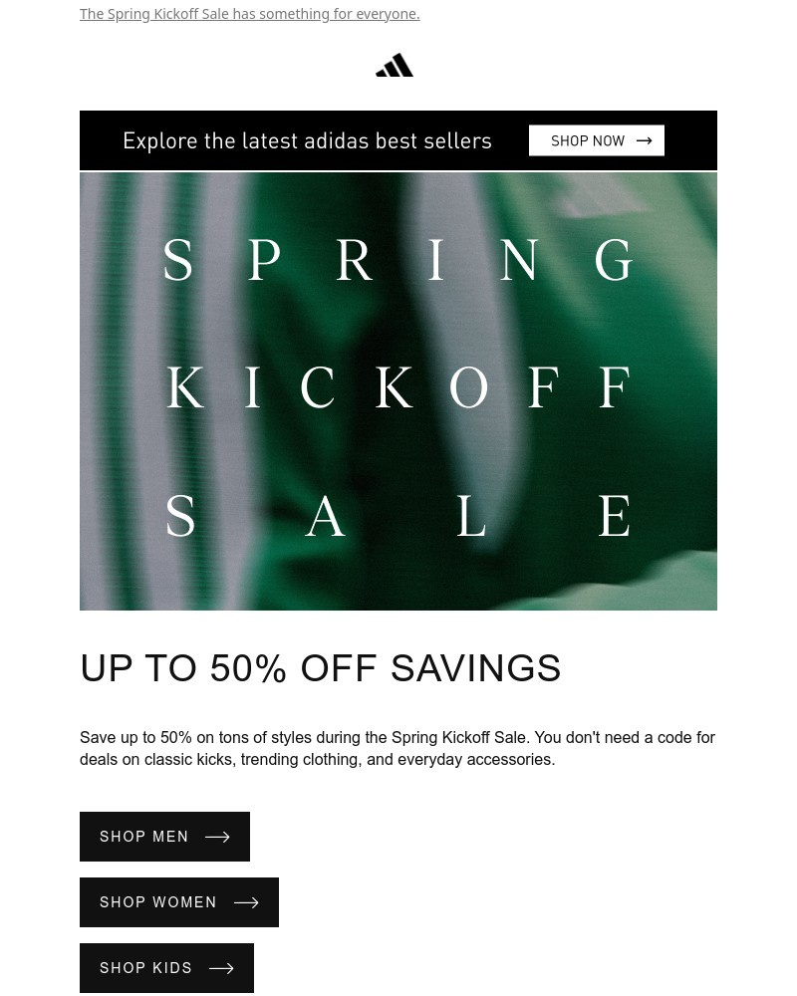797x996 pixels.
Task: Open the Spring Kickoff Sale link
Action: point(249,13)
